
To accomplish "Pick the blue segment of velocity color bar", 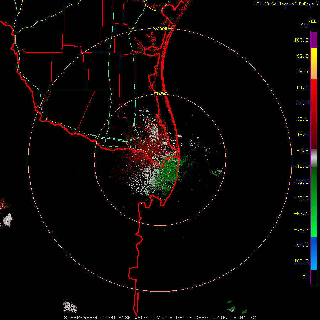I will click(x=314, y=254).
